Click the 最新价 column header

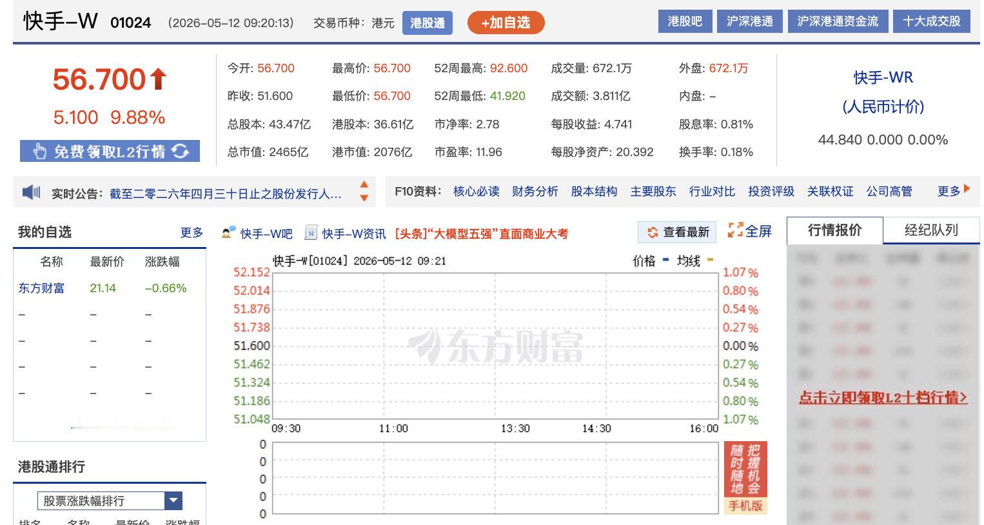click(x=107, y=261)
